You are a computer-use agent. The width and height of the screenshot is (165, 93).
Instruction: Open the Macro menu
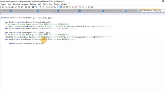[x=45, y=4]
